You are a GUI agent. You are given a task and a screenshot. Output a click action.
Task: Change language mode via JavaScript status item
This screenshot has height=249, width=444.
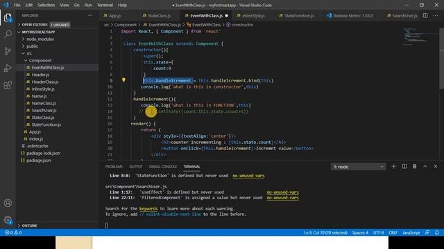click(411, 232)
